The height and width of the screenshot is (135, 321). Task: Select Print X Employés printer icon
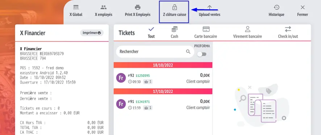pyautogui.click(x=138, y=8)
